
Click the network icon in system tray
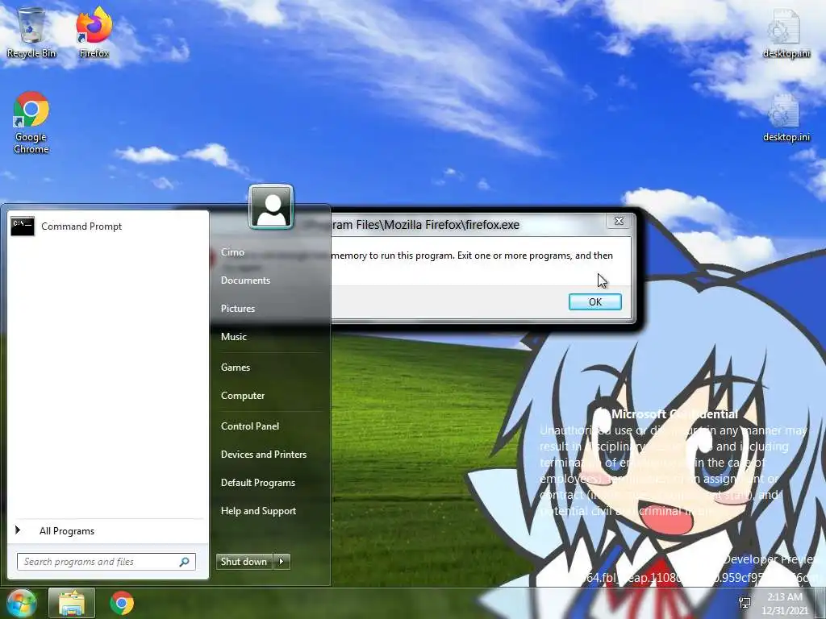pos(745,603)
